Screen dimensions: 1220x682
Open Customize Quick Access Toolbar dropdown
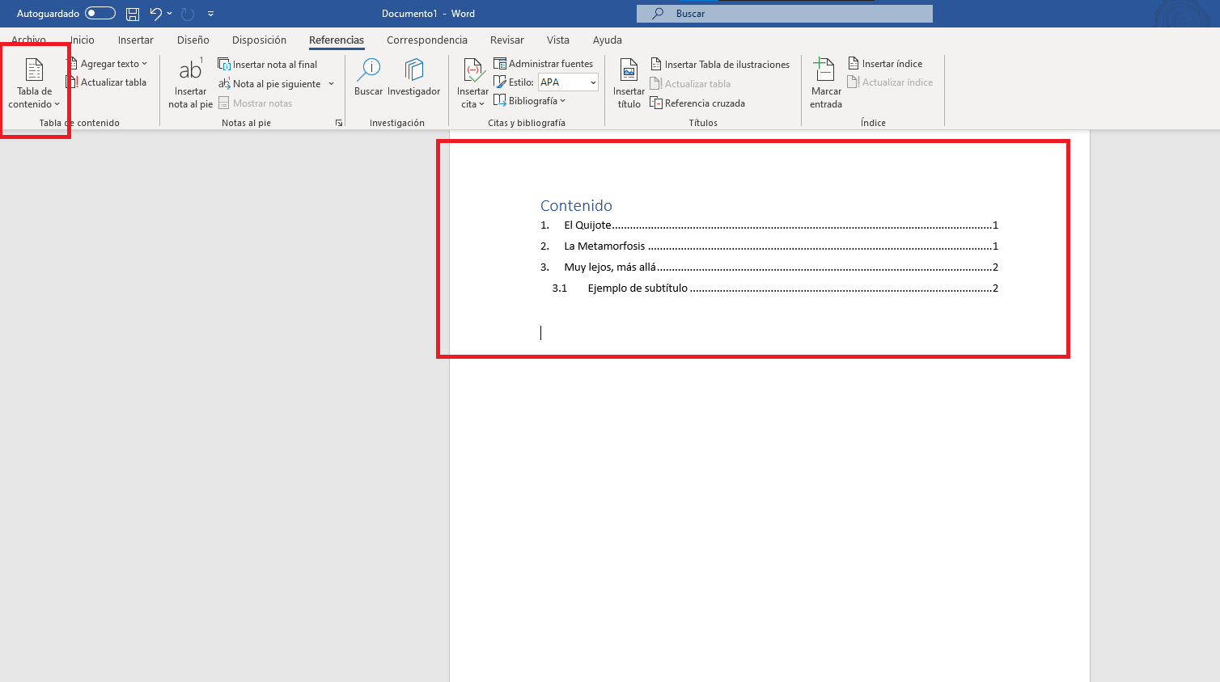[x=211, y=14]
